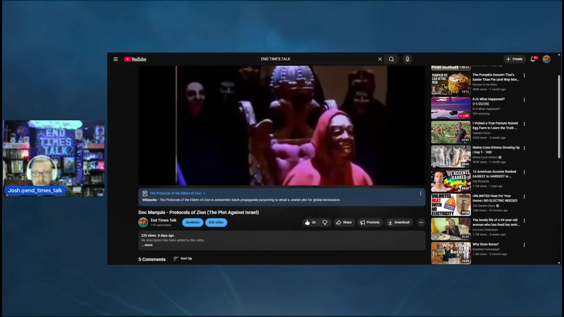Viewport: 564px width, 317px height.
Task: Open the notifications bell
Action: tap(533, 59)
